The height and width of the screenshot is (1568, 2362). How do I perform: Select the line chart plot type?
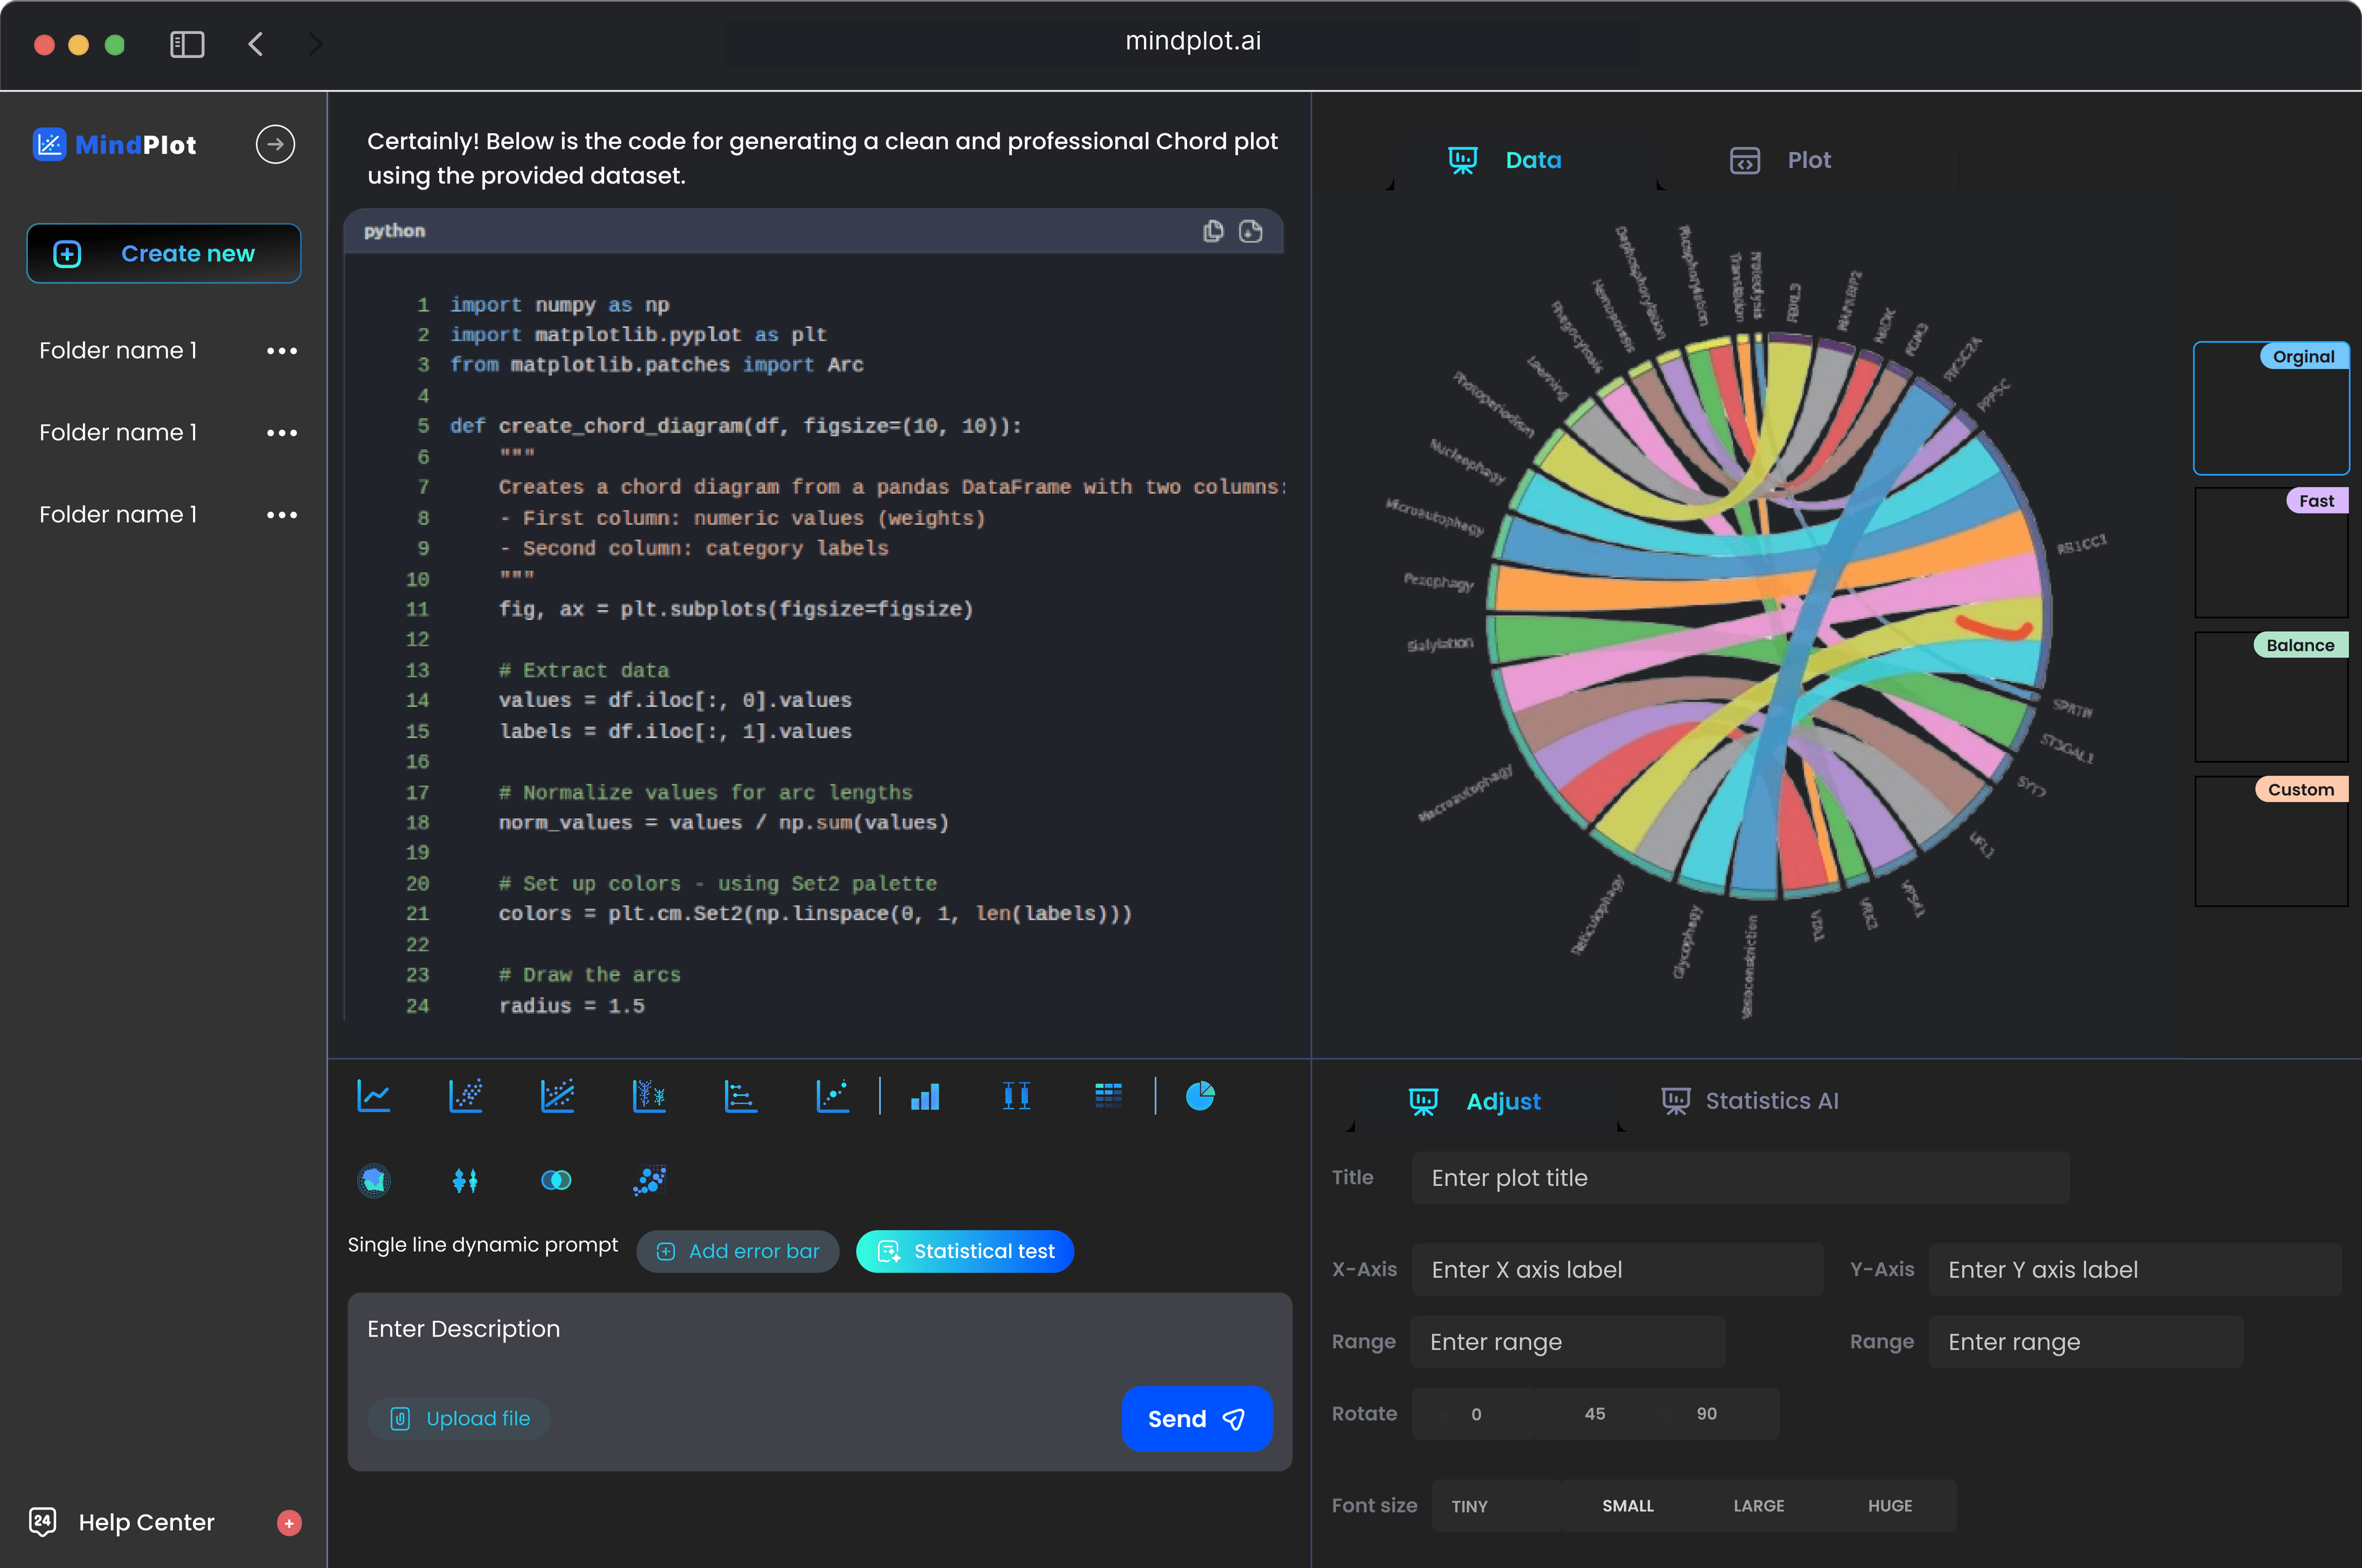(x=373, y=1095)
